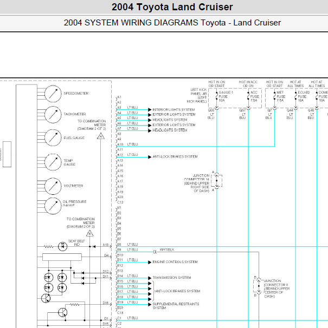
Task: Click the GAUGE 1 FUSE 10A label
Action: point(226,96)
